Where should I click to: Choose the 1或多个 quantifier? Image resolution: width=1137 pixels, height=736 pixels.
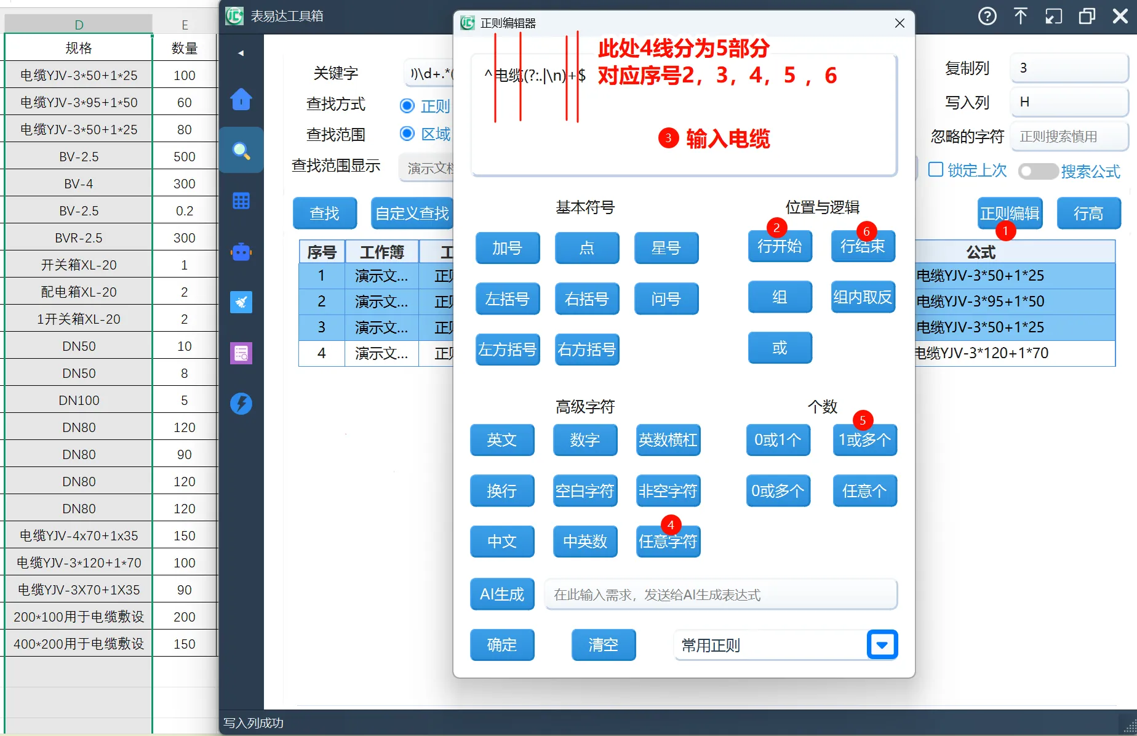(x=865, y=440)
